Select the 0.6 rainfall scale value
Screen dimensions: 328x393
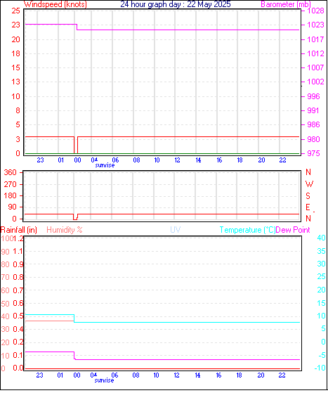[18, 304]
